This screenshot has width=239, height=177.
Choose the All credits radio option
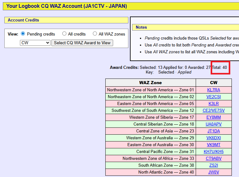coord(64,34)
